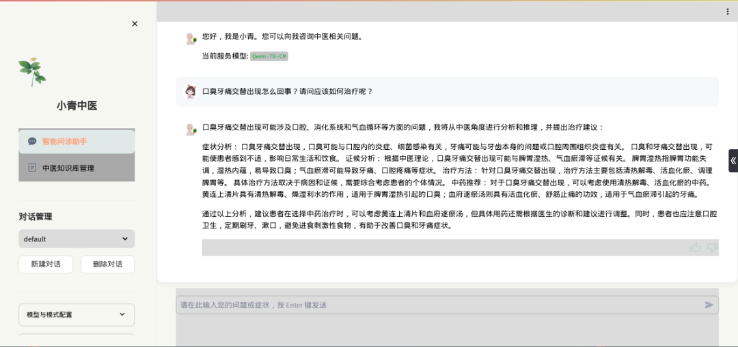The width and height of the screenshot is (738, 347).
Task: Click the document icon for 中医知识库管理
Action: [32, 168]
